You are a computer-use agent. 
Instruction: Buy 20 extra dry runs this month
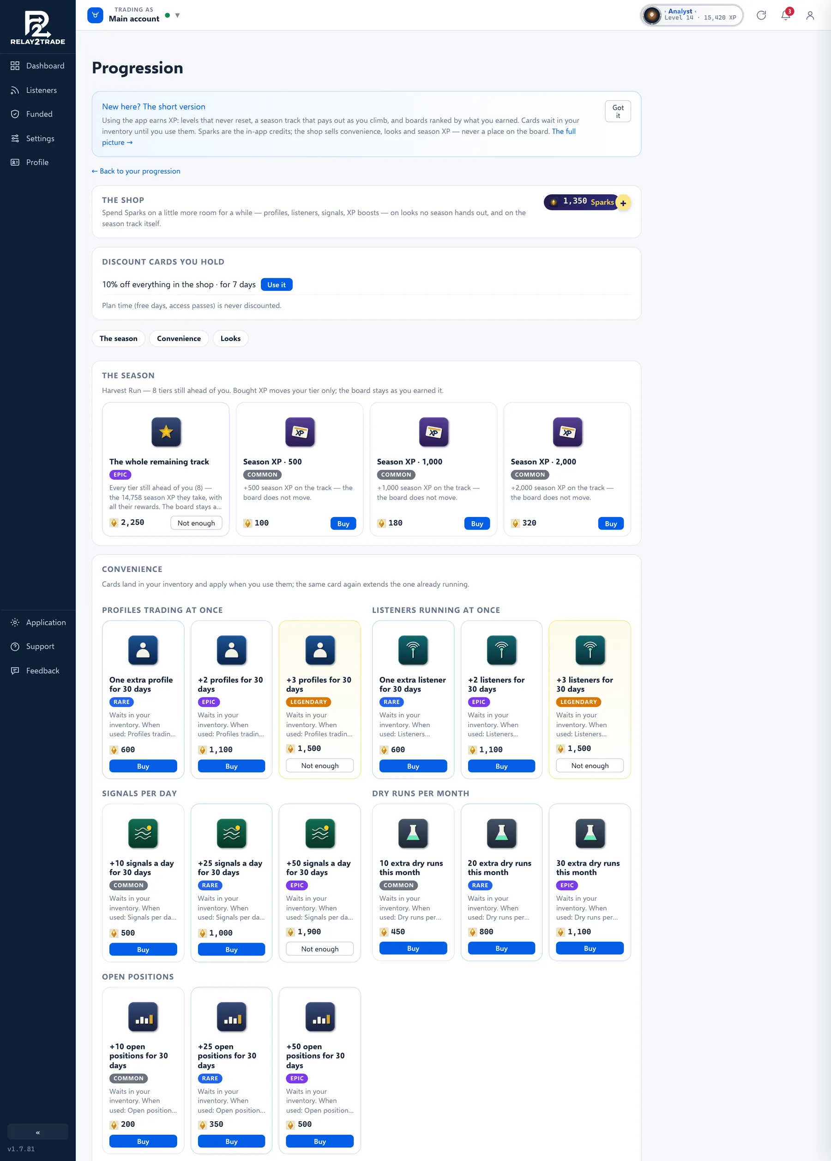[x=501, y=948]
